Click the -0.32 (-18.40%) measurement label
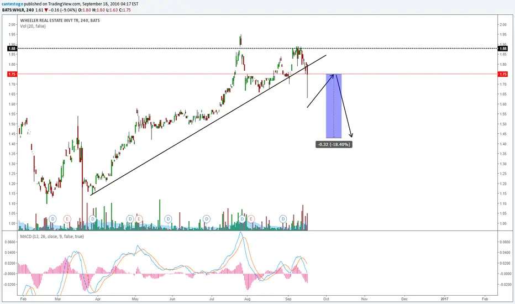 (334, 144)
